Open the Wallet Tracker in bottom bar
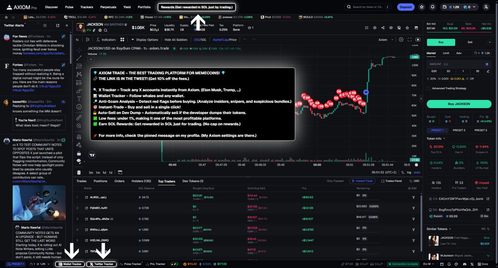Image resolution: width=498 pixels, height=268 pixels. tap(70, 264)
